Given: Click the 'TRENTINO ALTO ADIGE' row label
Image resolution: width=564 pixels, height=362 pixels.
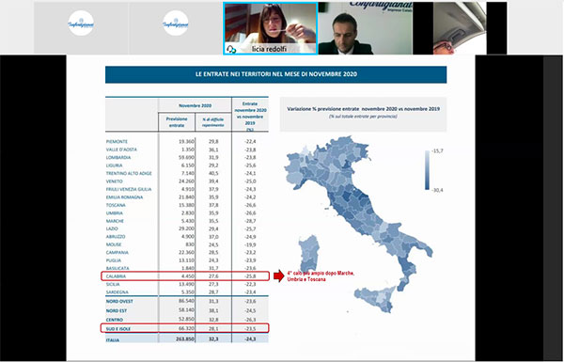Looking at the screenshot, I should pyautogui.click(x=129, y=173).
